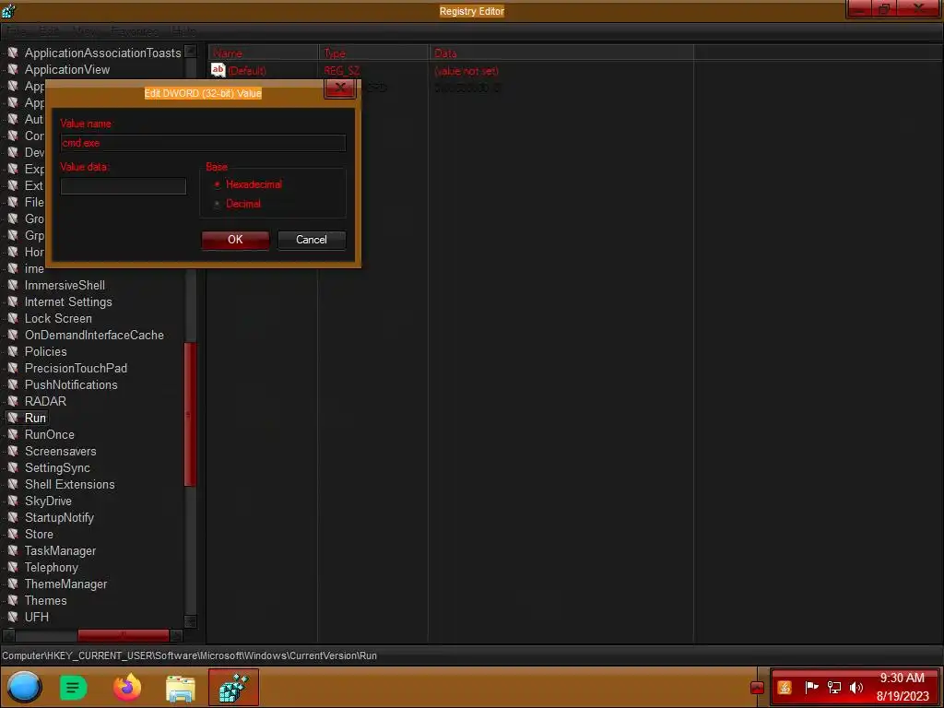Click the tree horizontal scrollbar thumb
Viewport: 944px width, 708px height.
click(x=124, y=635)
